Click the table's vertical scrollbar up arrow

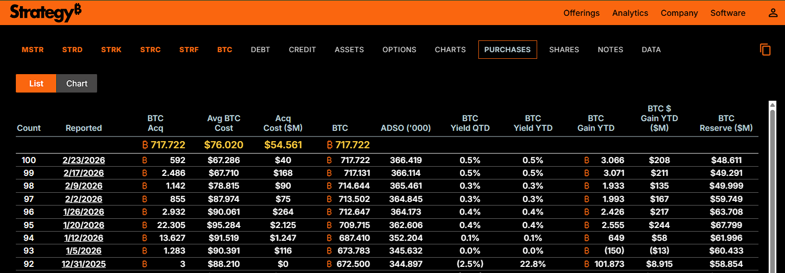pyautogui.click(x=772, y=105)
